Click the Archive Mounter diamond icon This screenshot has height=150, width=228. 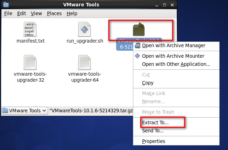[137, 56]
